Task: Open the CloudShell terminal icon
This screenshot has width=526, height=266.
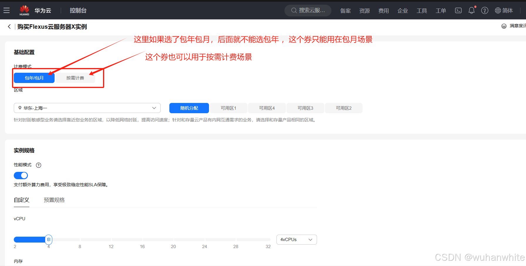Action: pyautogui.click(x=458, y=11)
